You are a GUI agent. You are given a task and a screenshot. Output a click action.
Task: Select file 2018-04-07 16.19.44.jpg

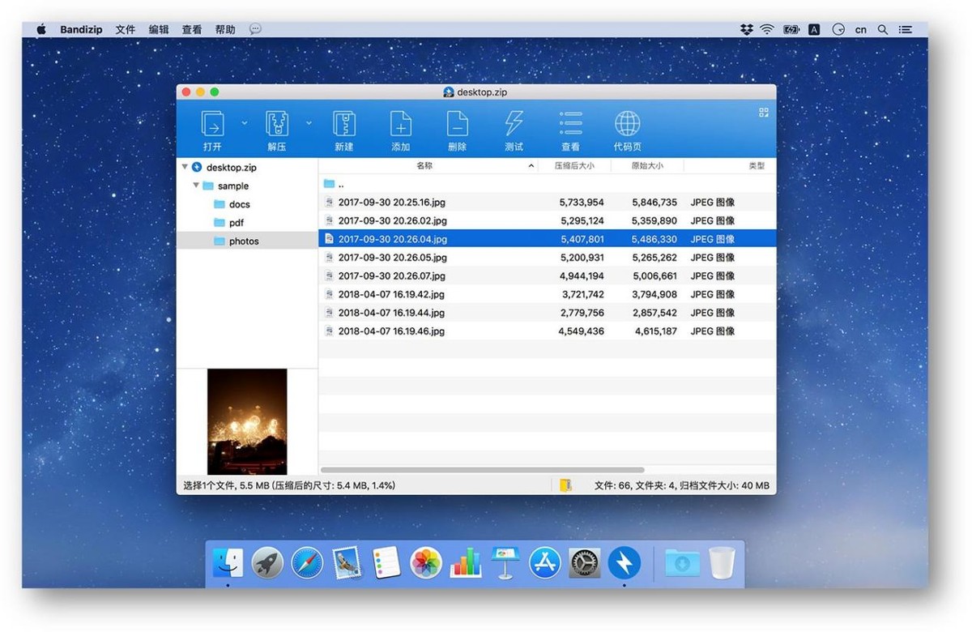pos(548,313)
